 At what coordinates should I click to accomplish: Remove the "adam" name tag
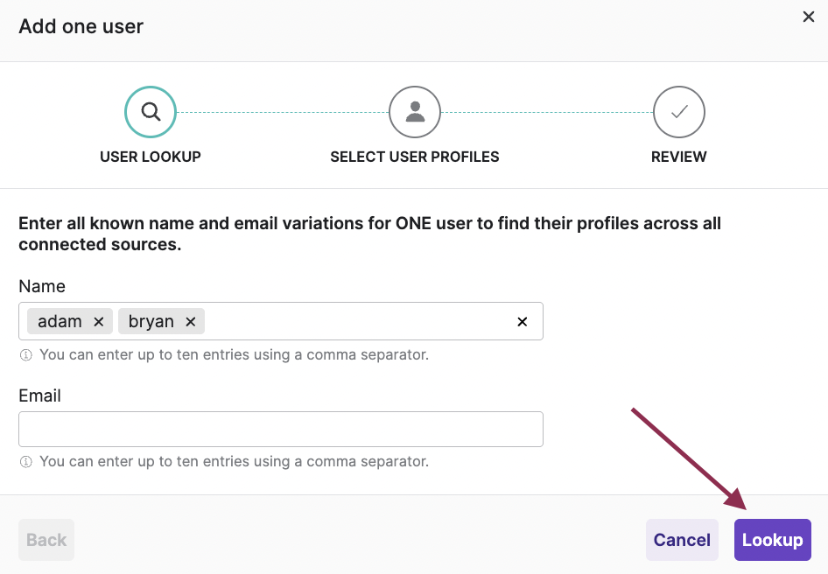point(99,322)
